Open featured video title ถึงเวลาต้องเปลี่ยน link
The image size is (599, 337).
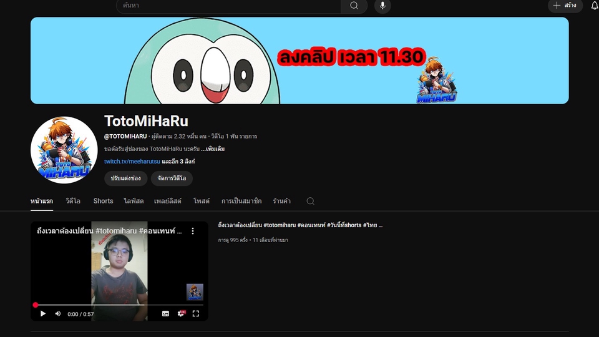300,225
